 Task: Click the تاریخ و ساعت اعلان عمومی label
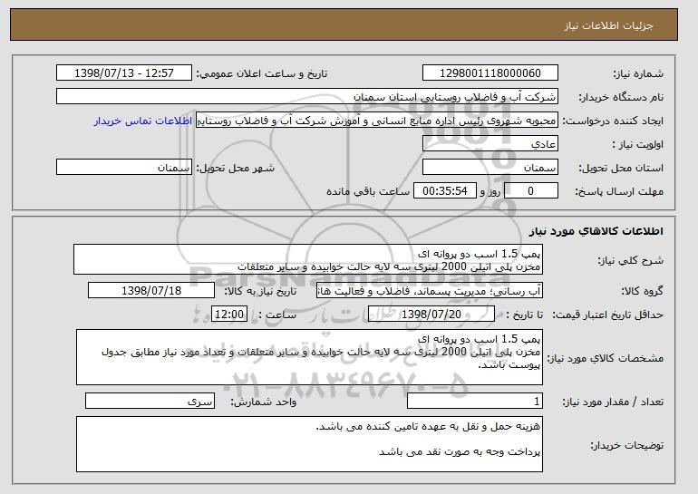pyautogui.click(x=262, y=73)
